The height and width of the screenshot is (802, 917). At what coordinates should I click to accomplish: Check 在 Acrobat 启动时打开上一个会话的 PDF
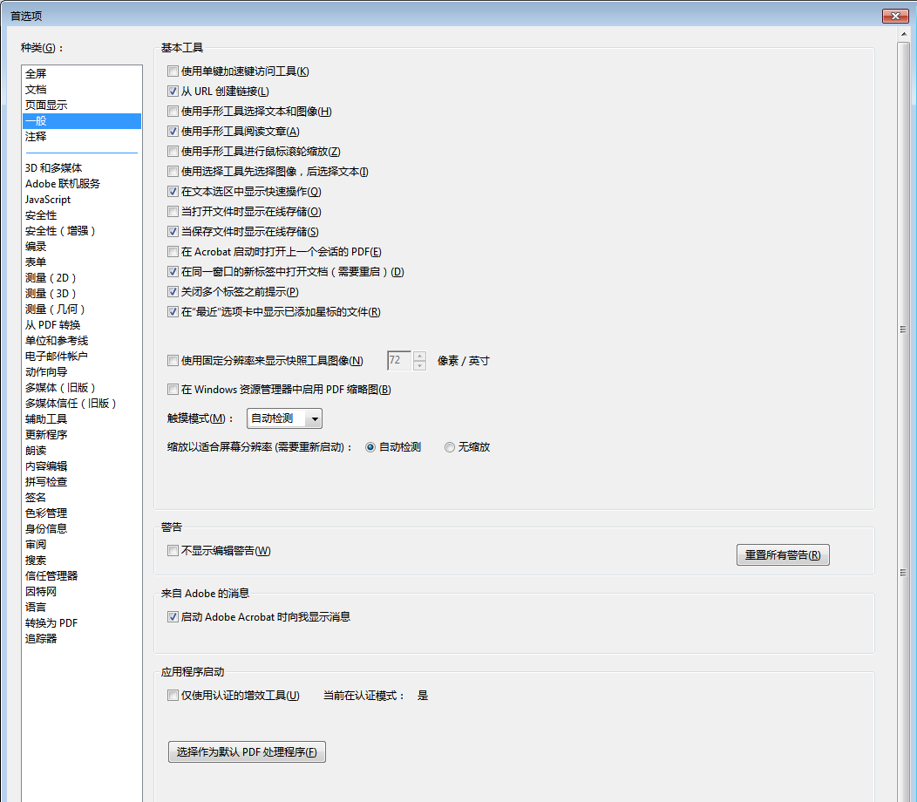pyautogui.click(x=173, y=252)
